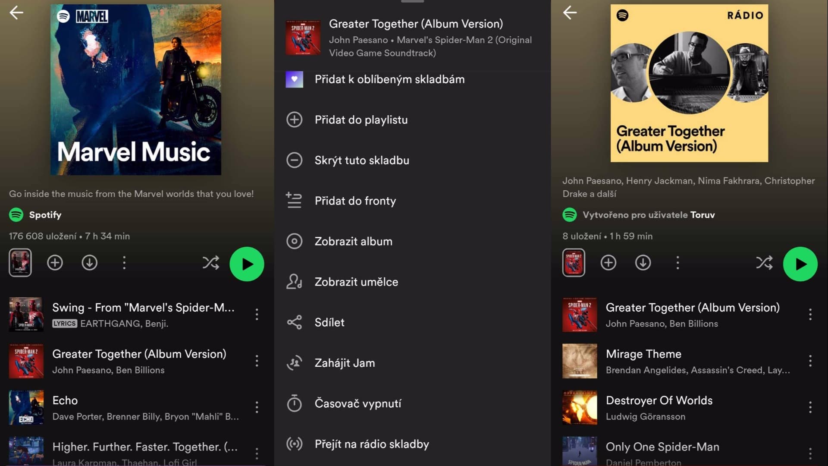Click the sleep timer icon
Screen dimensions: 828x466
tap(294, 403)
